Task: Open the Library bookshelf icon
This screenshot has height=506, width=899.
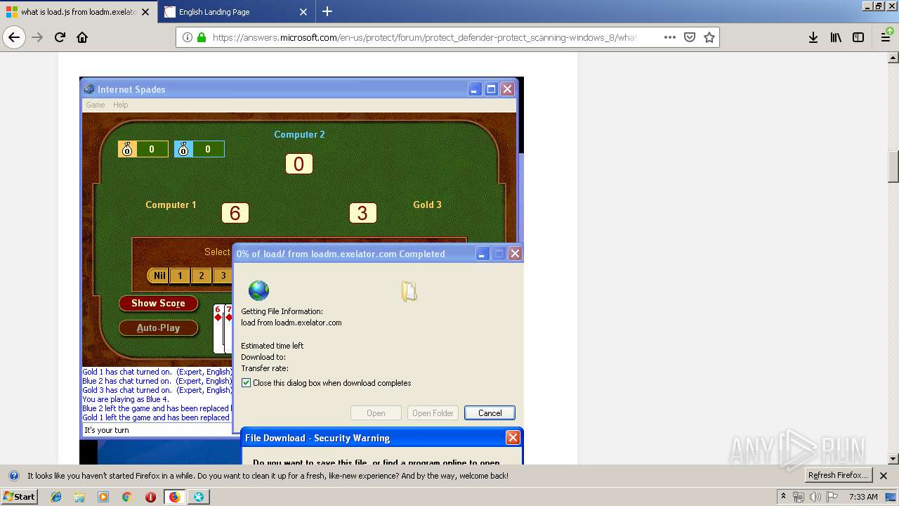Action: pos(836,37)
